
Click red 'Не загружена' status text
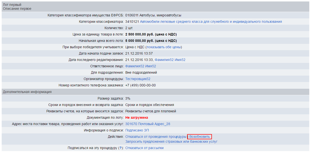click(x=137, y=118)
